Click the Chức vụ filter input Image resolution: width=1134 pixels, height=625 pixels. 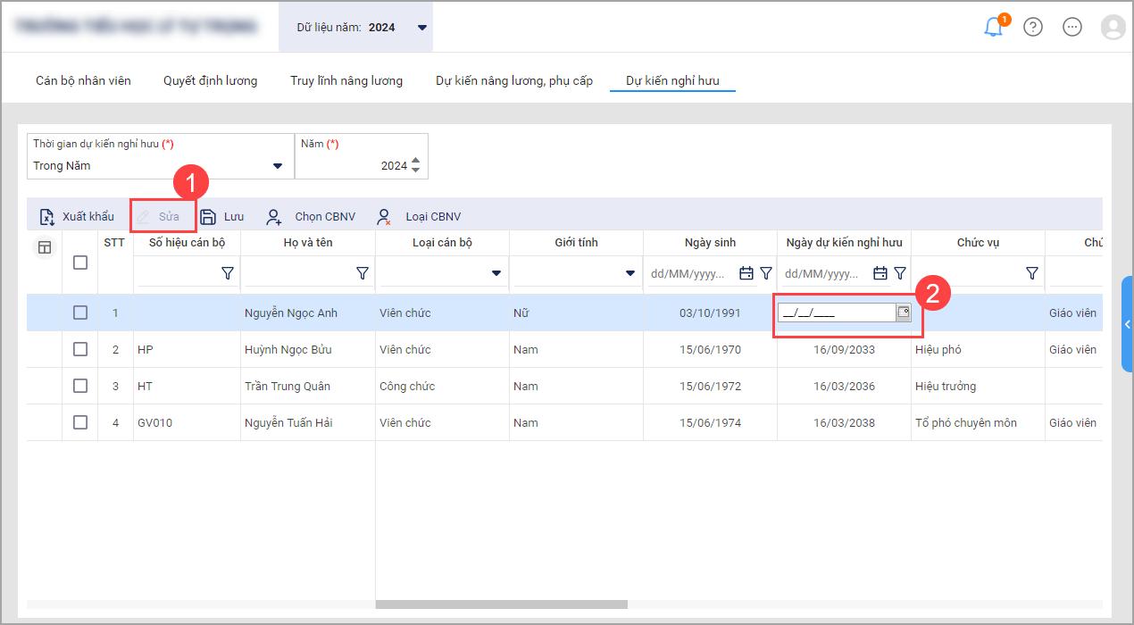(x=968, y=273)
